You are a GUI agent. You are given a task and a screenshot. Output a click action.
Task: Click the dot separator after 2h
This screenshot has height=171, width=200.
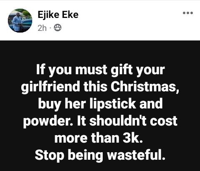(50, 28)
